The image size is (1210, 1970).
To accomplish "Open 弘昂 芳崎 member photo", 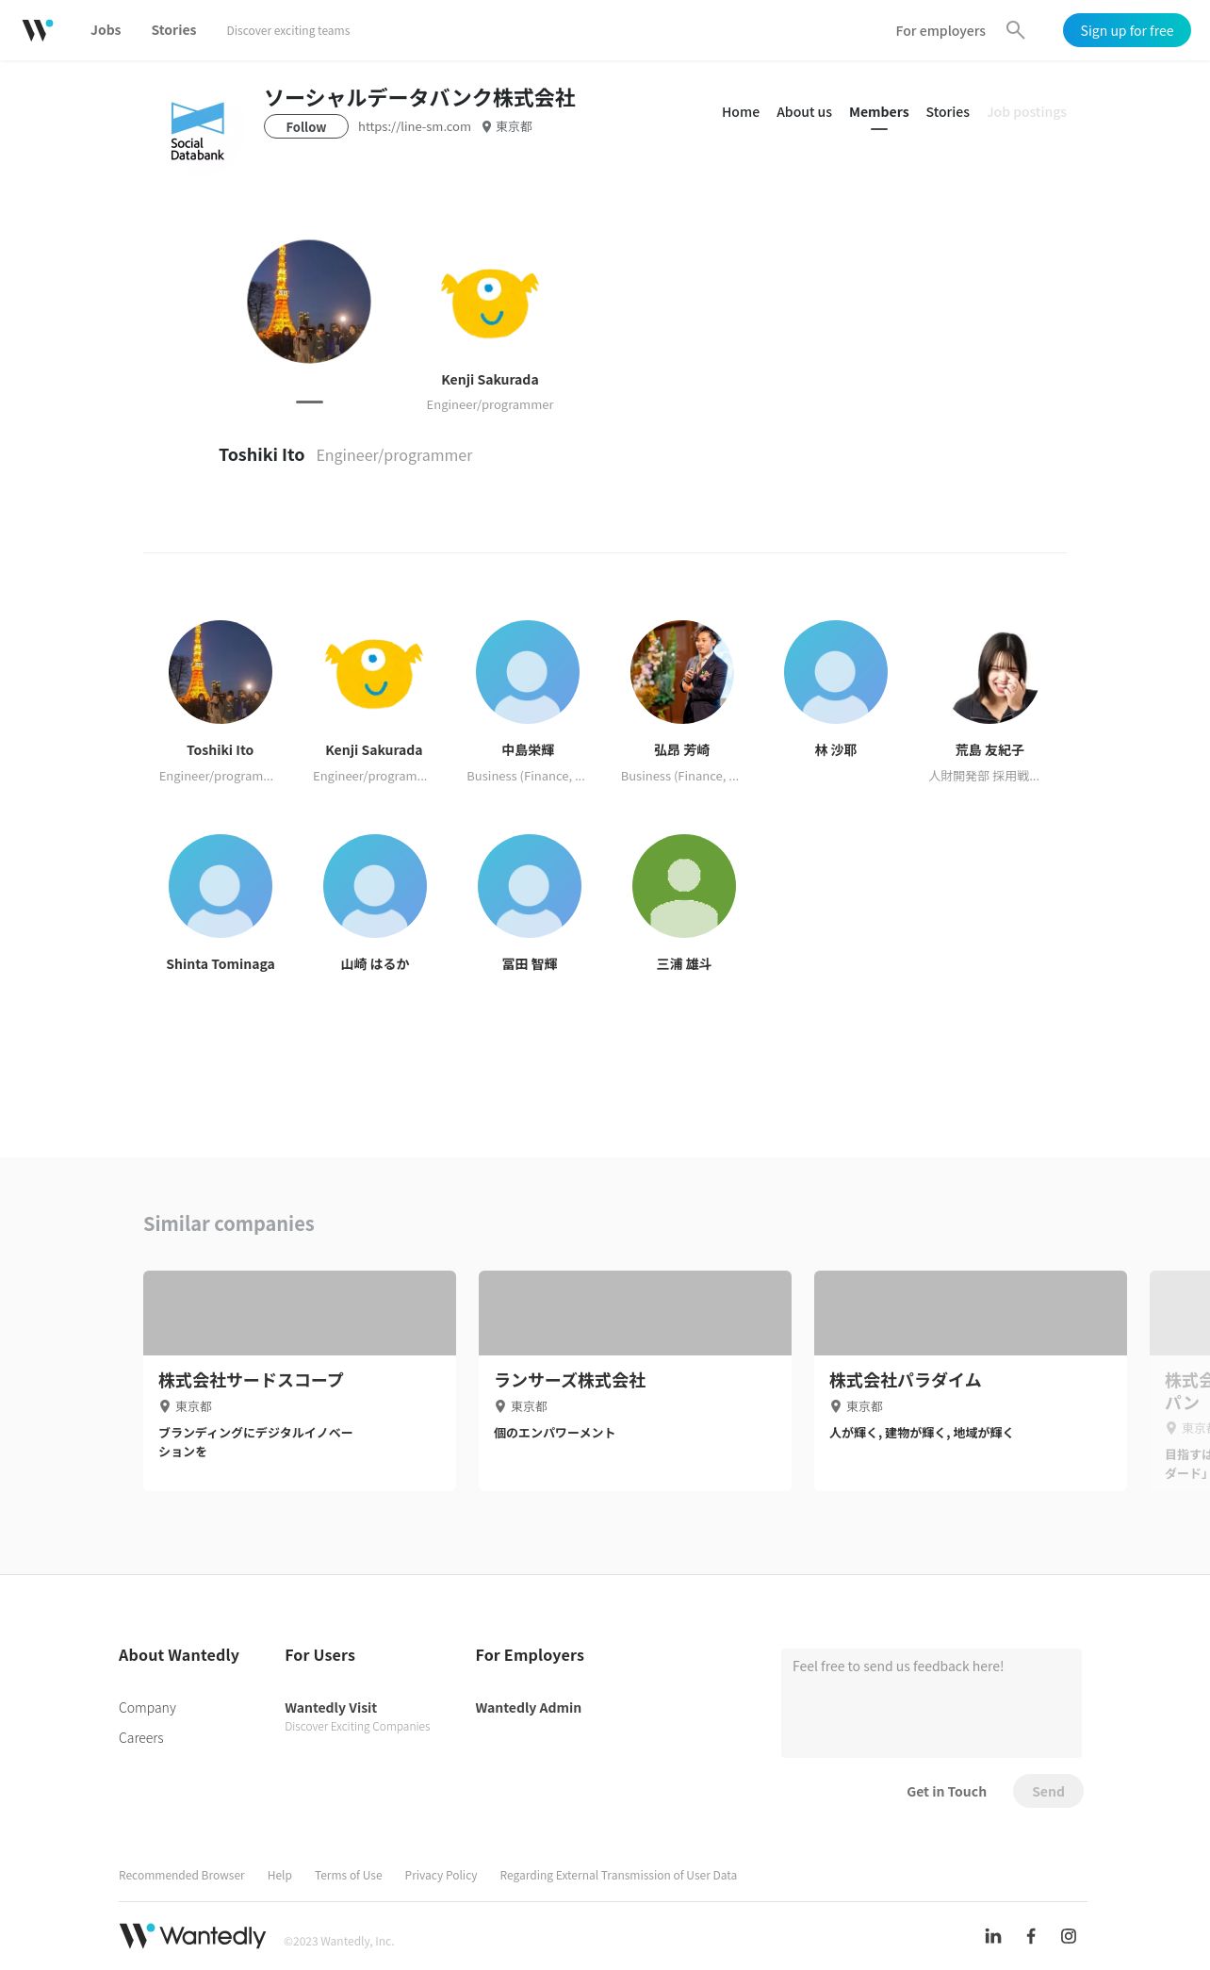I will click(x=682, y=672).
